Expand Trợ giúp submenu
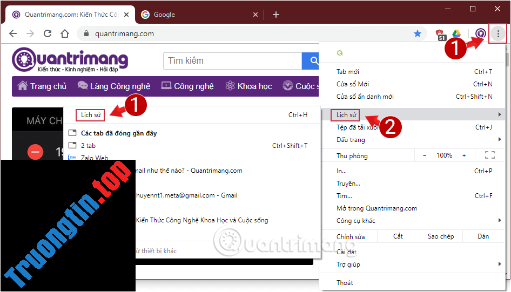This screenshot has height=292, width=511. coord(413,264)
